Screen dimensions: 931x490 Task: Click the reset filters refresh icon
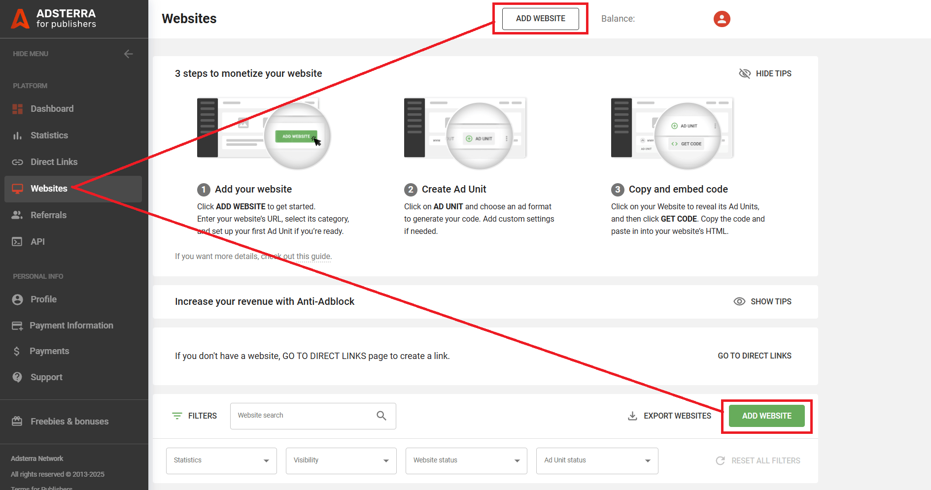pyautogui.click(x=721, y=460)
